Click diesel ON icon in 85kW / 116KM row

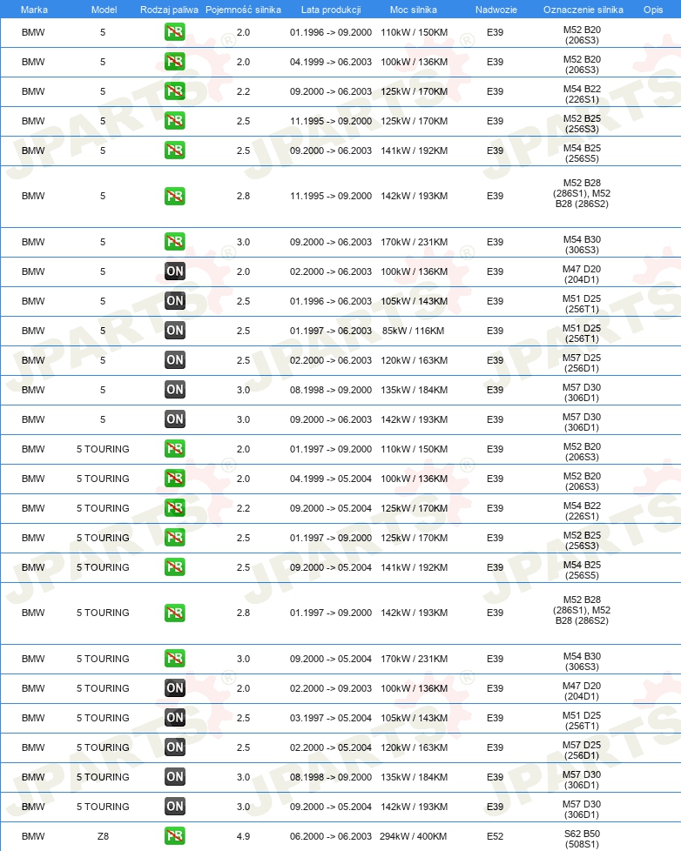coord(175,331)
